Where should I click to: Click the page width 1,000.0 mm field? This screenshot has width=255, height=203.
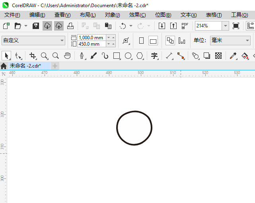91,38
